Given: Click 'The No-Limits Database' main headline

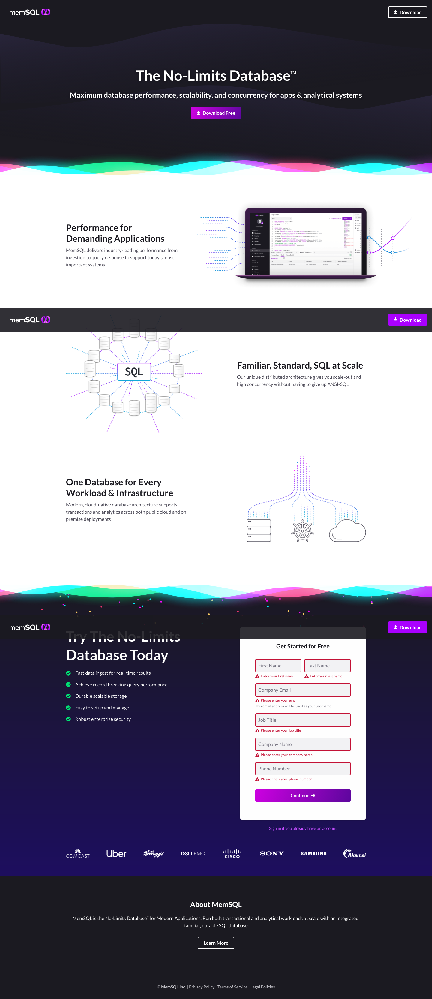Looking at the screenshot, I should point(216,76).
